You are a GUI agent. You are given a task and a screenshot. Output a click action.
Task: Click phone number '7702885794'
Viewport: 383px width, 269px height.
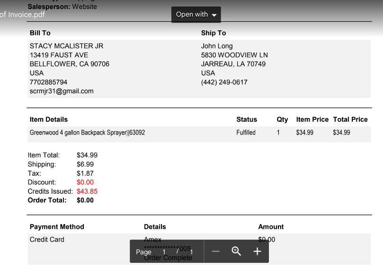point(48,82)
